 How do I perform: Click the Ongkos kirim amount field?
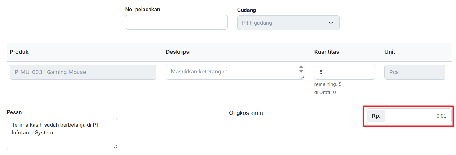click(x=418, y=116)
